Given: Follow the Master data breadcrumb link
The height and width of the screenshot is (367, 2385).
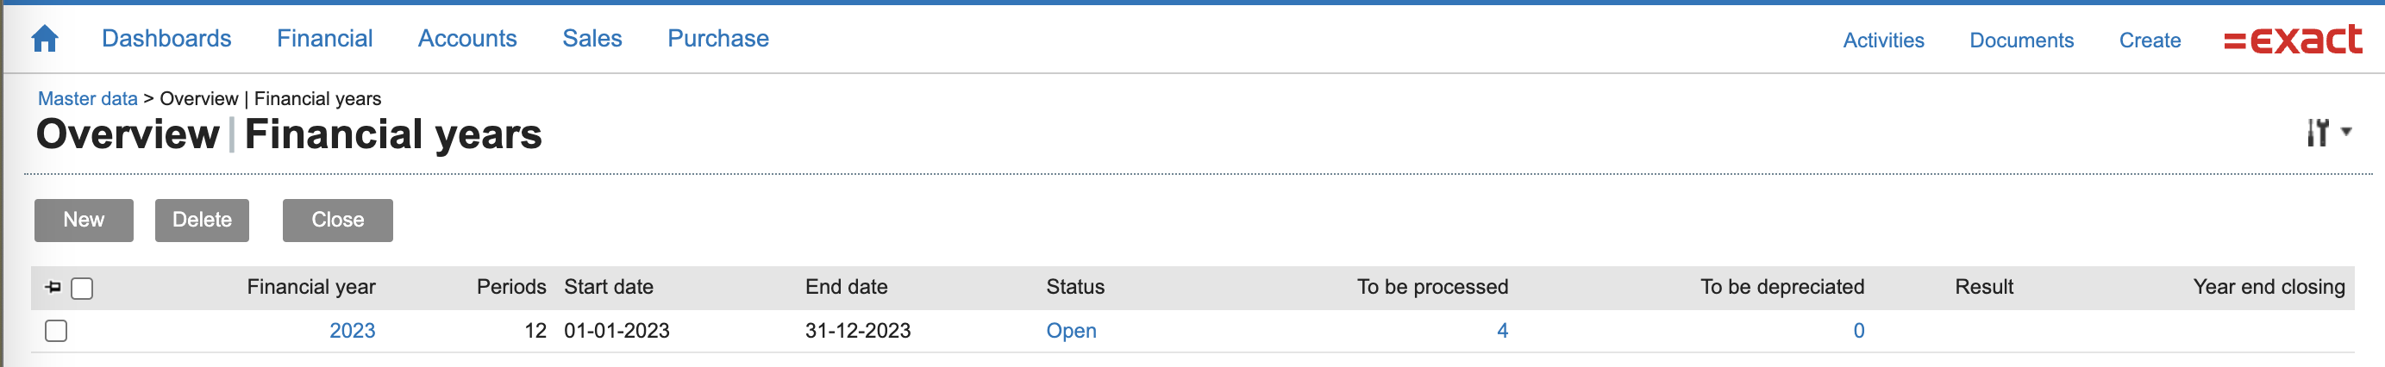Looking at the screenshot, I should [87, 99].
